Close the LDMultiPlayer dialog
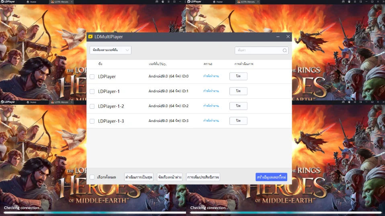This screenshot has width=385, height=216. click(288, 37)
